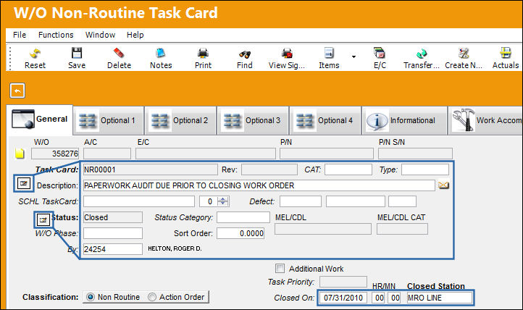The image size is (523, 310).
Task: Open the File menu
Action: click(20, 35)
